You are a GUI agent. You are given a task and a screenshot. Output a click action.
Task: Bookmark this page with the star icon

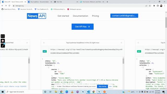tap(150, 6)
